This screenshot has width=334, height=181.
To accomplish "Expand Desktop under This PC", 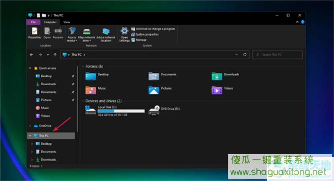I will point(32,144).
